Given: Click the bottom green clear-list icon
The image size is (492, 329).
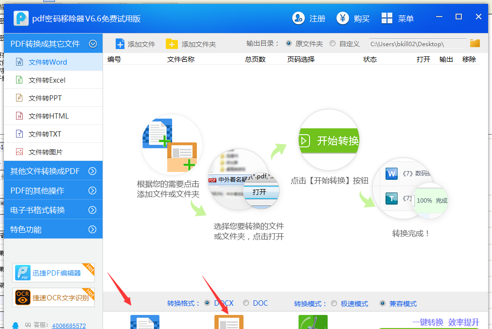Looking at the screenshot, I should tap(313, 322).
